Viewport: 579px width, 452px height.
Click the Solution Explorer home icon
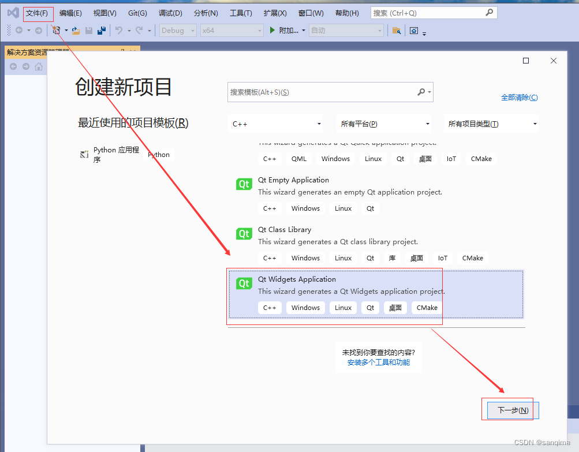tap(39, 66)
